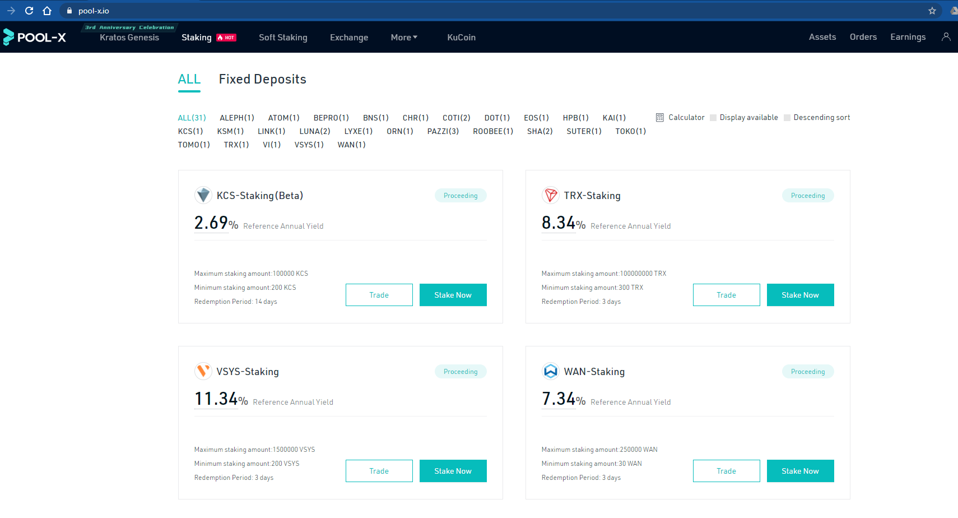The image size is (958, 518).
Task: Click the KCS coin icon
Action: 203,195
